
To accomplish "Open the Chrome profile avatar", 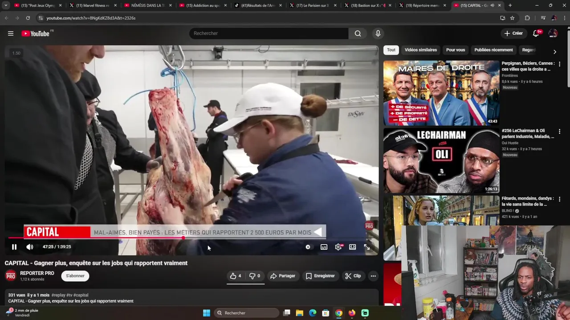I will [554, 18].
